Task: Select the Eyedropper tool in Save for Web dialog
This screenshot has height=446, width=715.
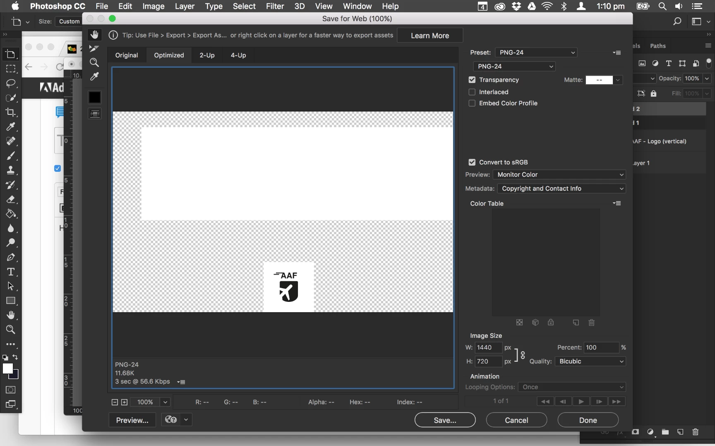Action: coord(94,76)
